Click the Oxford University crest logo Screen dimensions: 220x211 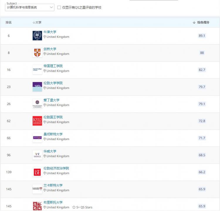(x=37, y=36)
